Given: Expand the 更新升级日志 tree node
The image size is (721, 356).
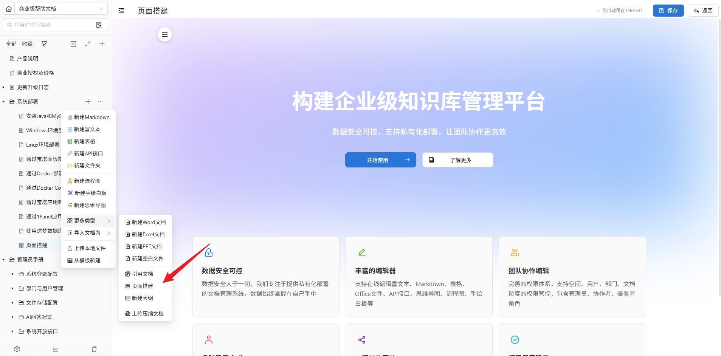Looking at the screenshot, I should [3, 87].
